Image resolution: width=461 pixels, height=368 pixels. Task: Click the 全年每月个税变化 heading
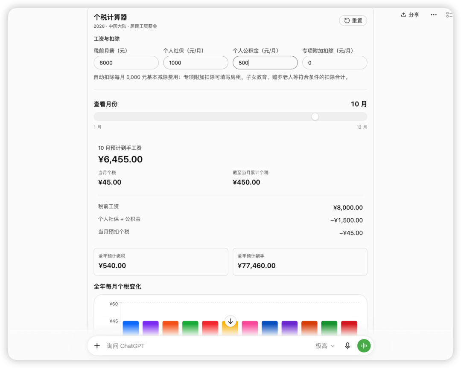pyautogui.click(x=117, y=287)
